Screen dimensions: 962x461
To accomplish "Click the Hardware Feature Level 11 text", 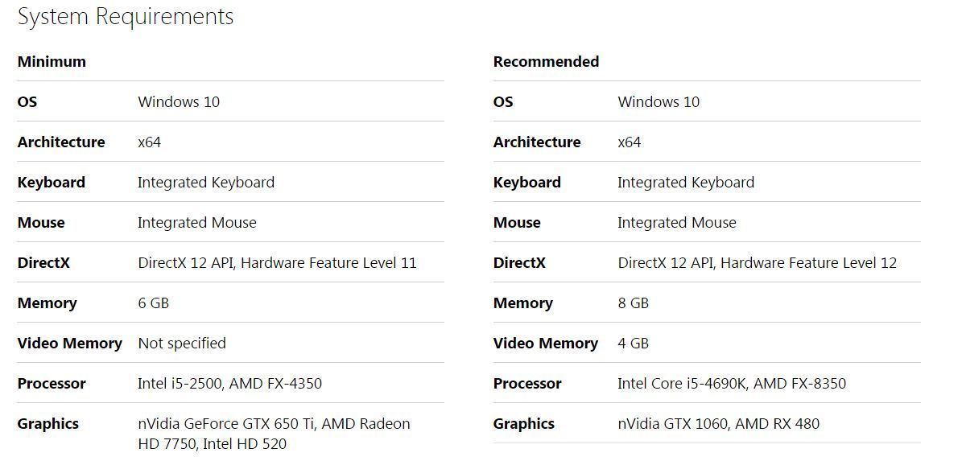I will pyautogui.click(x=328, y=263).
